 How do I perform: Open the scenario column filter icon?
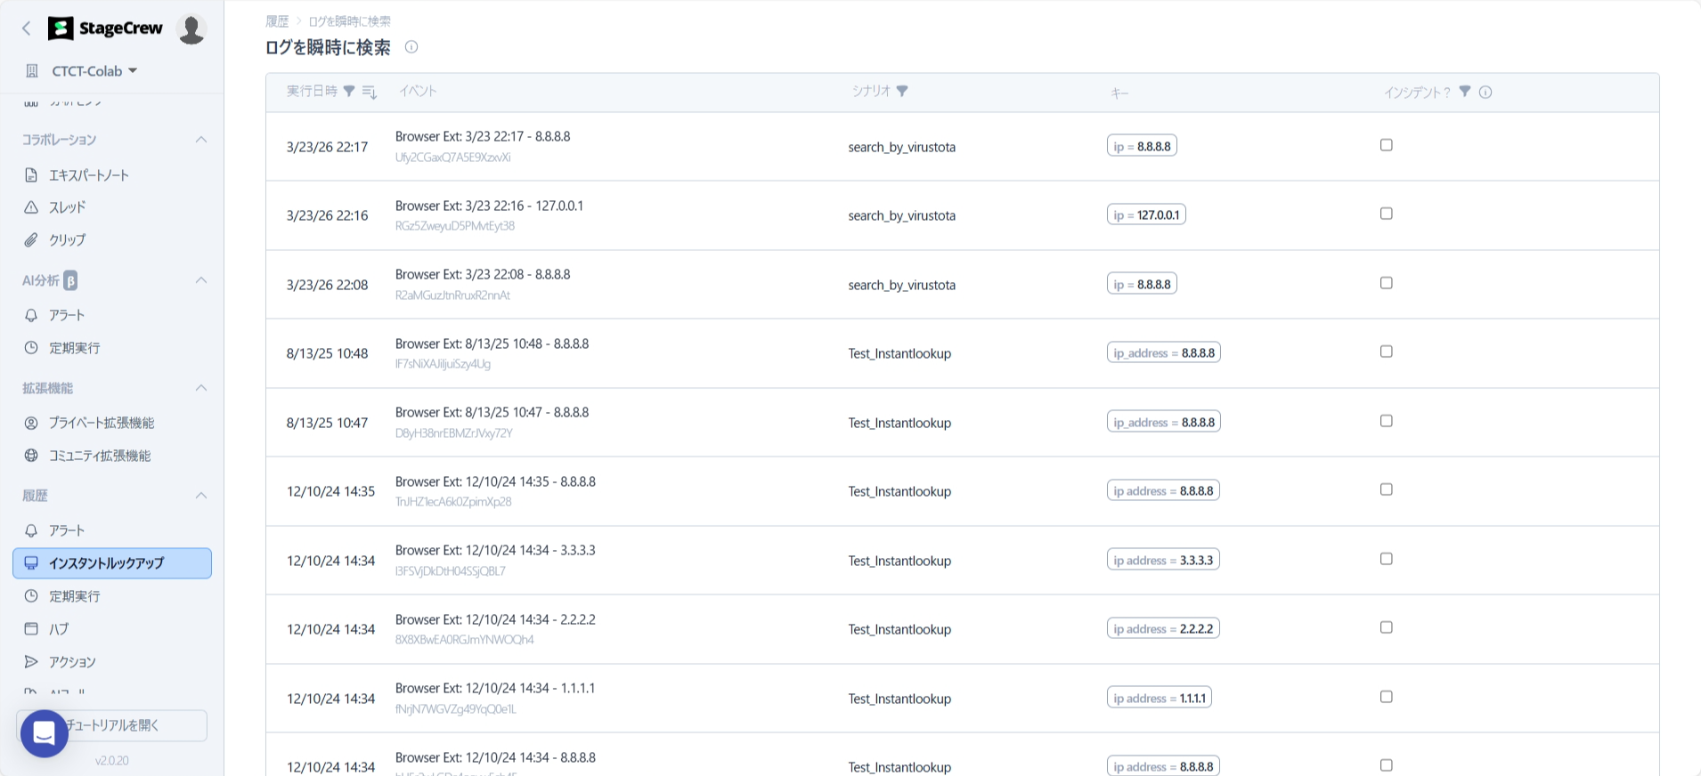tap(902, 92)
